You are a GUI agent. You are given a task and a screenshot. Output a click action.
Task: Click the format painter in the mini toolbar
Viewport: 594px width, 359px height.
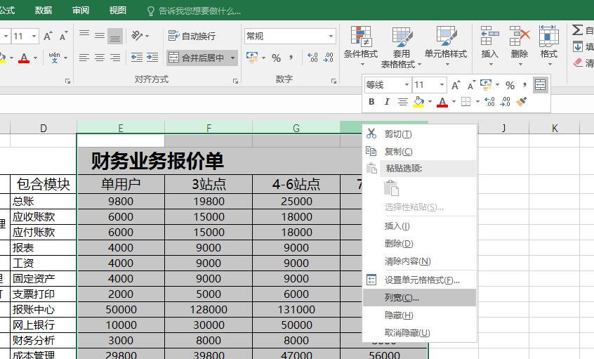tap(522, 102)
